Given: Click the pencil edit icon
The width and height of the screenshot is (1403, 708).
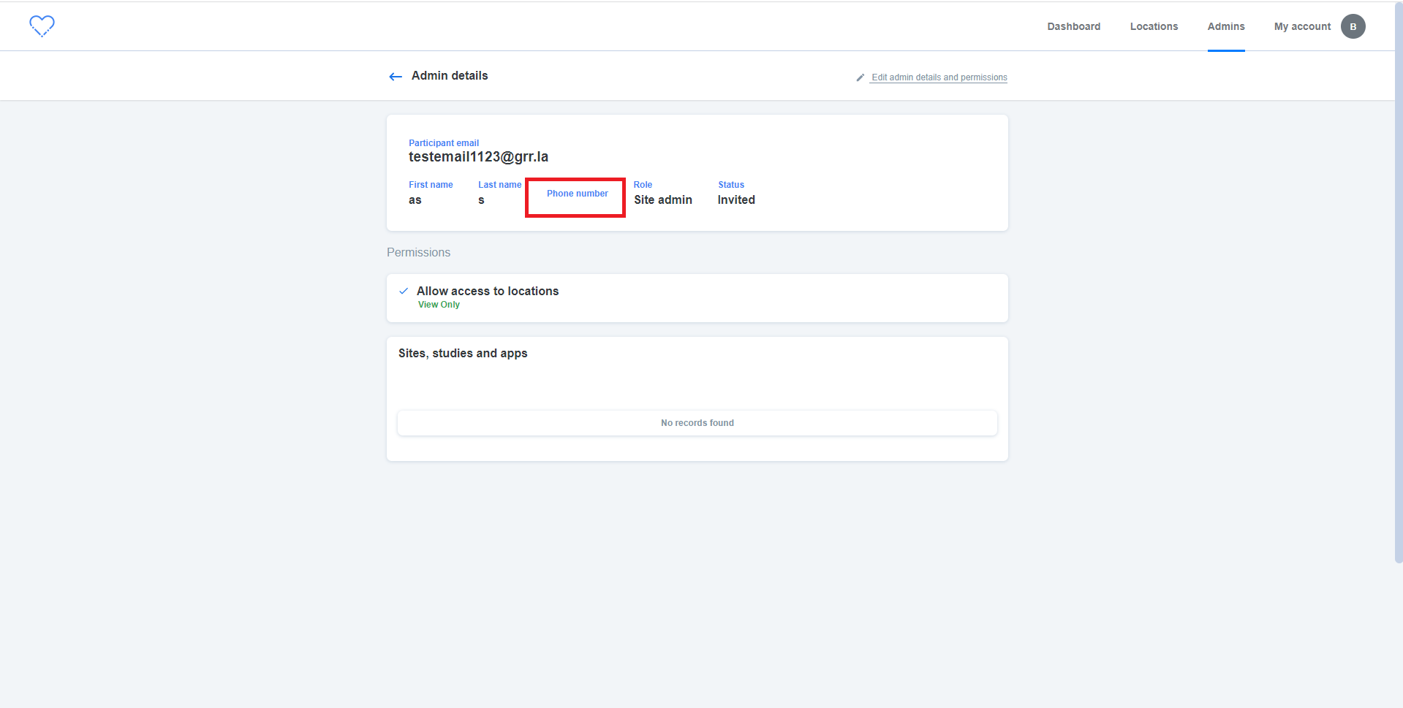Looking at the screenshot, I should pyautogui.click(x=861, y=77).
